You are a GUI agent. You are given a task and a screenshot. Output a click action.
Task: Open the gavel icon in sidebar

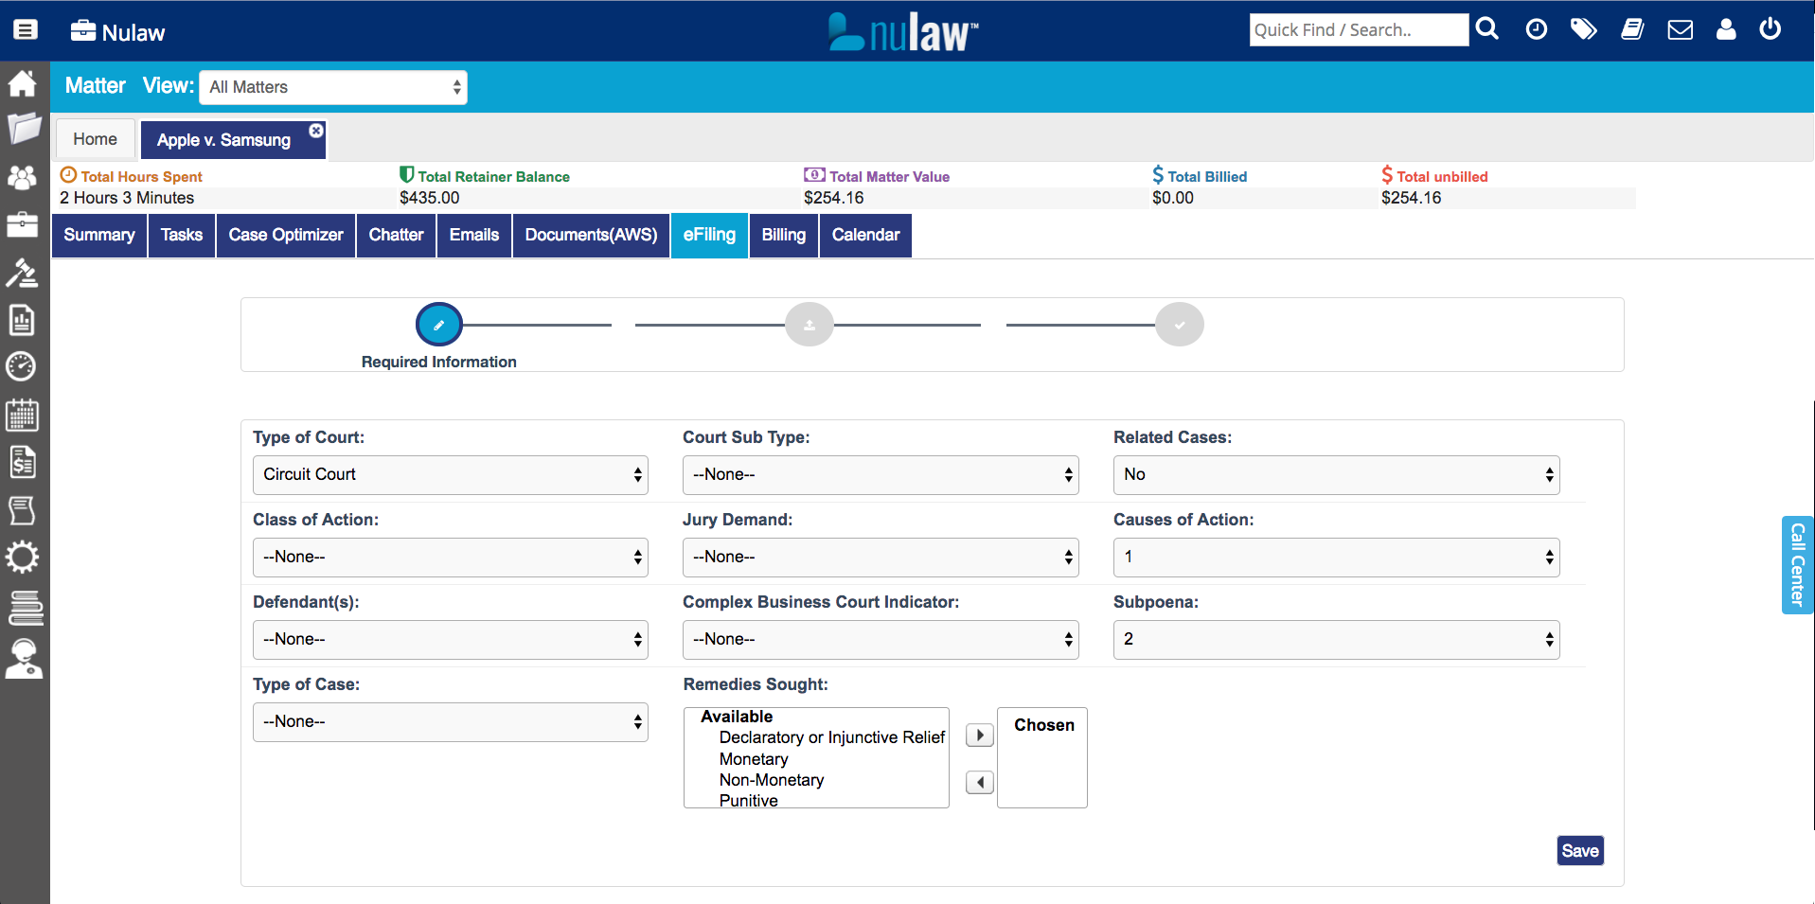coord(22,273)
